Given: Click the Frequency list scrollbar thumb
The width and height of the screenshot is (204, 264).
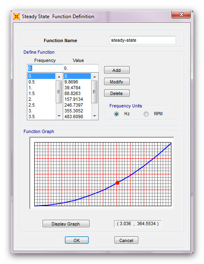Looking at the screenshot, I should pos(59,92).
